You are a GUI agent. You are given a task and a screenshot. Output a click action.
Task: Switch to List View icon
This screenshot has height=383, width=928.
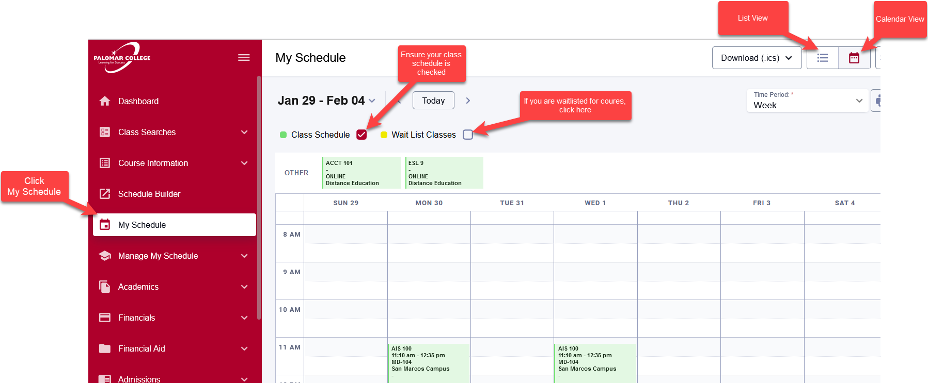pos(822,58)
